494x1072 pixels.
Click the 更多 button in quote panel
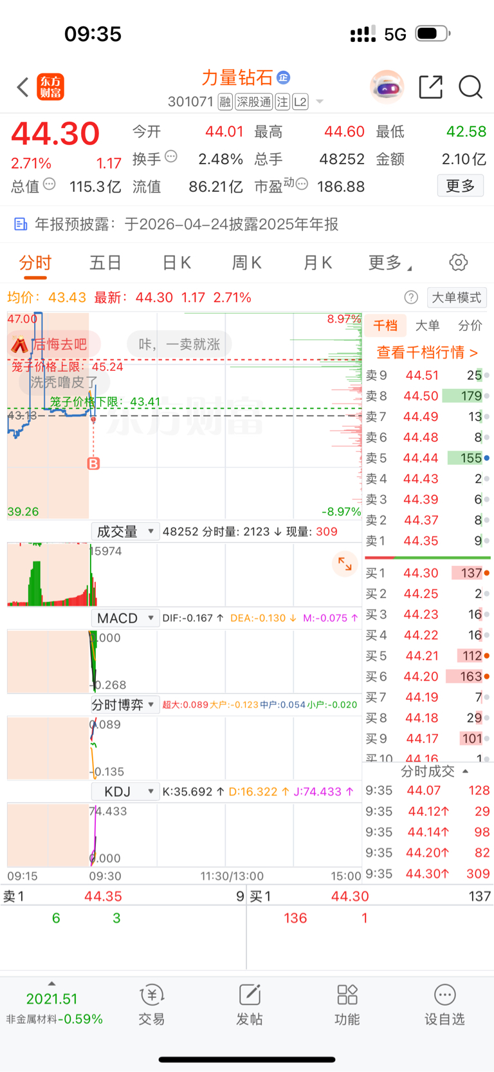[461, 186]
